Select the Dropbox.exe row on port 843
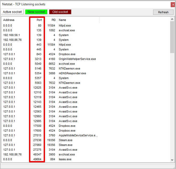This screenshot has width=176, height=169. (51, 54)
